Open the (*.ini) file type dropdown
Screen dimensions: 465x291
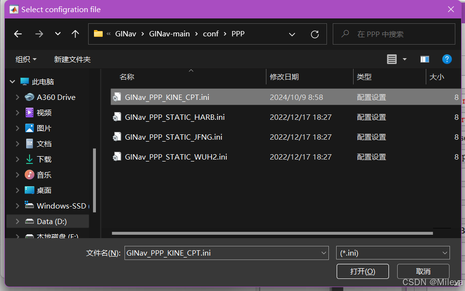[x=393, y=253]
